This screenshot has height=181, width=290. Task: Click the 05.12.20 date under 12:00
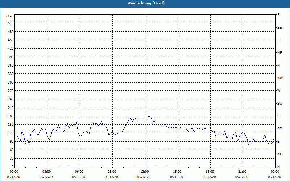click(x=144, y=177)
